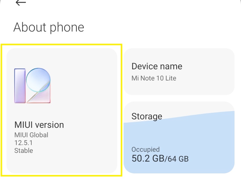Screen dimensions: 241x181
Task: Click the blue circle in MIUI logo
Action: 38,79
